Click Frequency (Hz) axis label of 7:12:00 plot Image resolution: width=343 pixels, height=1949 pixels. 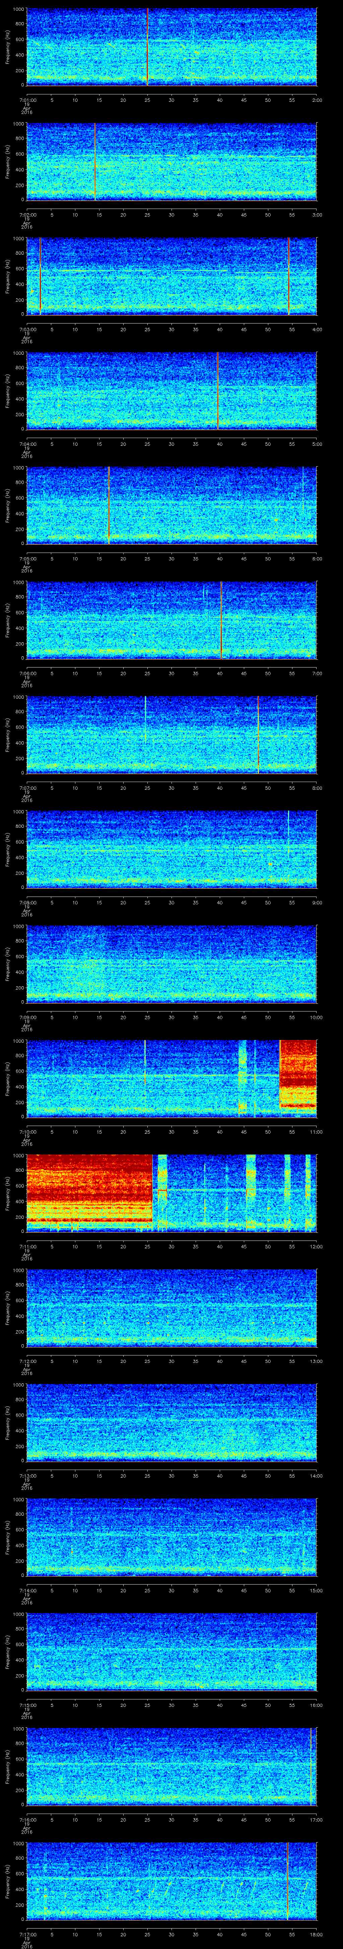(8, 1307)
